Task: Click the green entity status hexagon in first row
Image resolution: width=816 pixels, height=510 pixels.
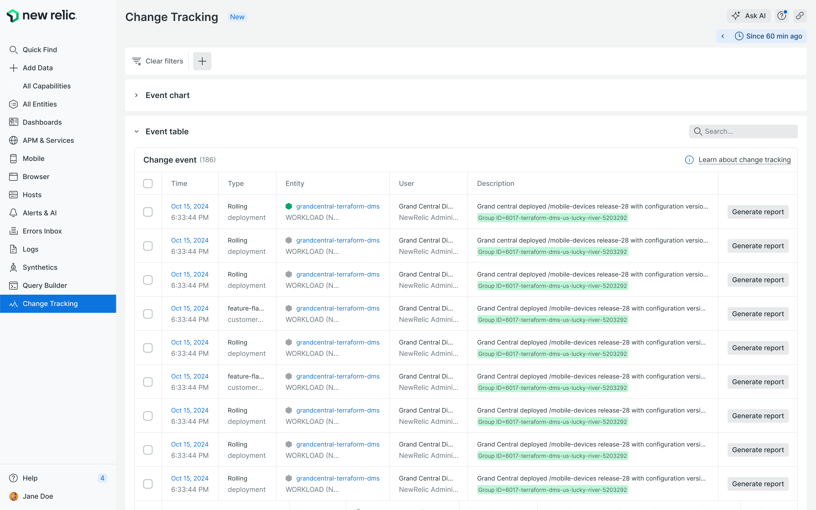Action: click(289, 207)
